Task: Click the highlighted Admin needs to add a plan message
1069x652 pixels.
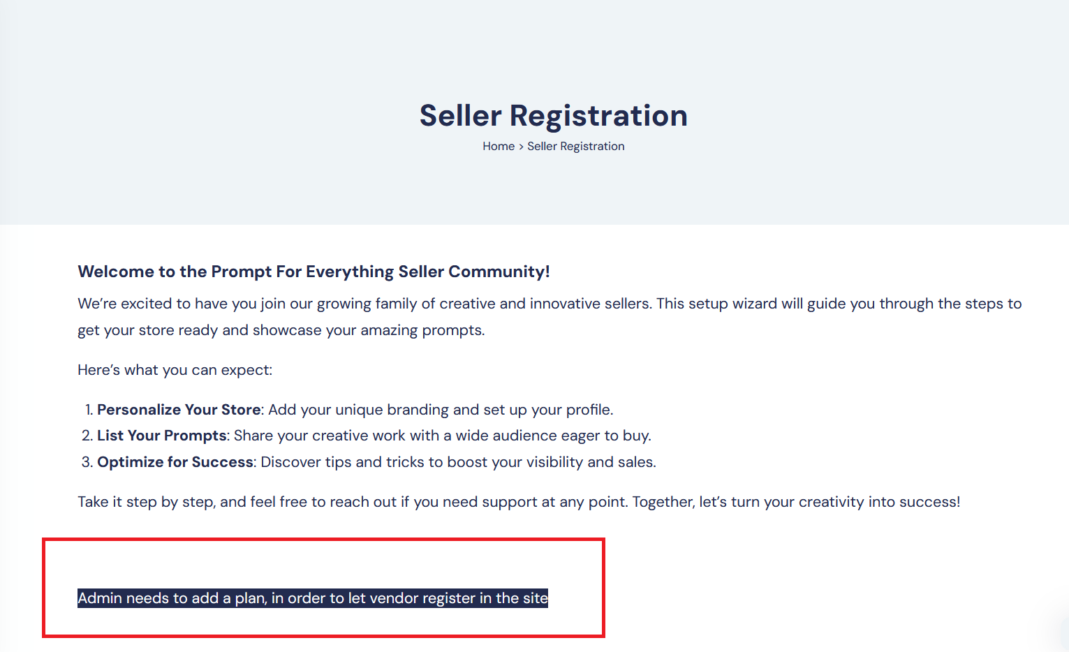Action: (312, 598)
